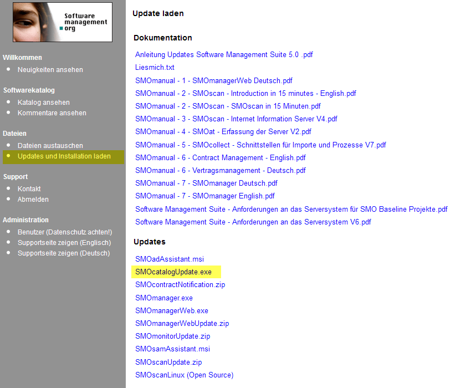Click Abmelden to log out
The width and height of the screenshot is (456, 388).
coord(33,200)
